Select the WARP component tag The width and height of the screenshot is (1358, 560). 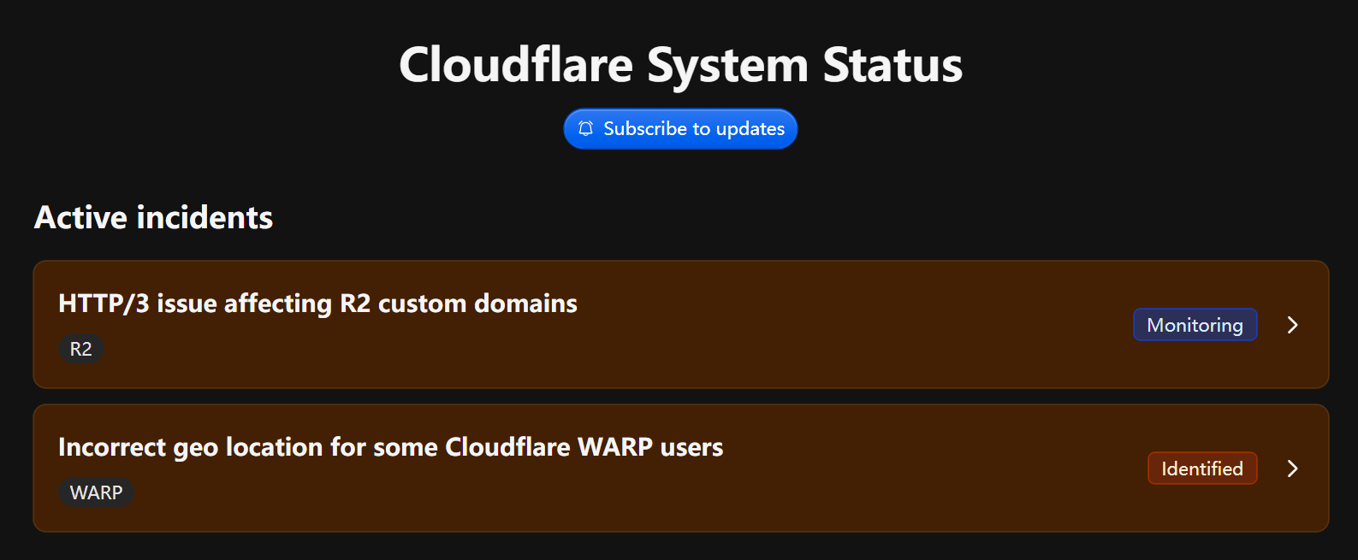[x=96, y=492]
